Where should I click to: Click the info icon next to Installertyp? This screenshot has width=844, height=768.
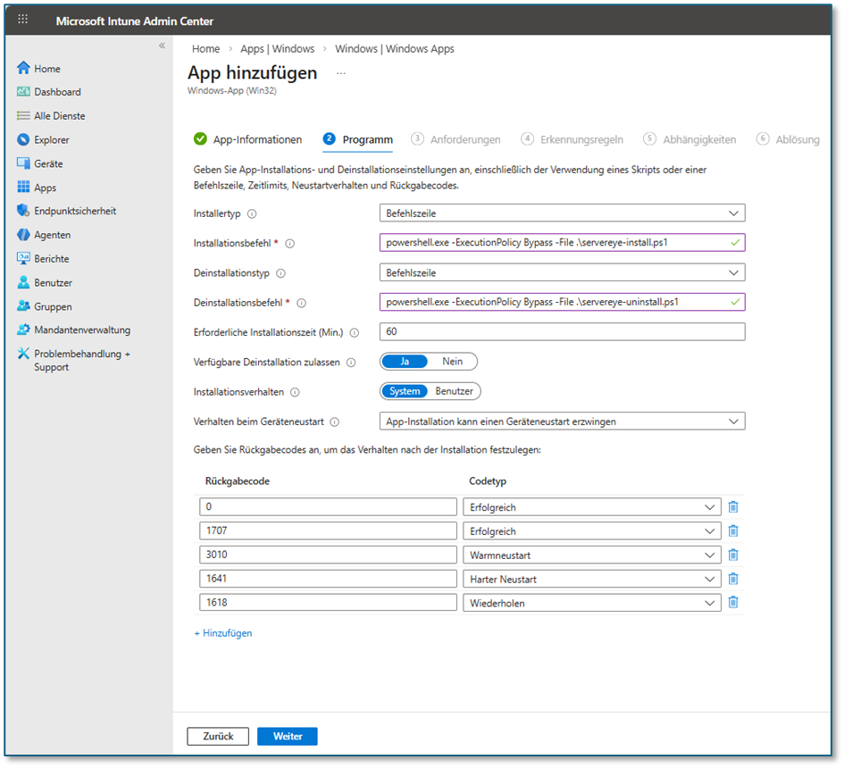point(252,213)
